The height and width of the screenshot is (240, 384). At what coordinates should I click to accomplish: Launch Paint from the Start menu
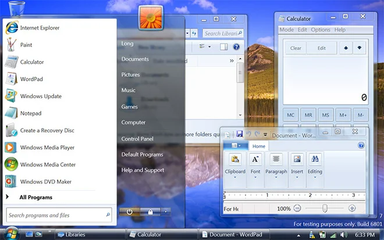[26, 45]
